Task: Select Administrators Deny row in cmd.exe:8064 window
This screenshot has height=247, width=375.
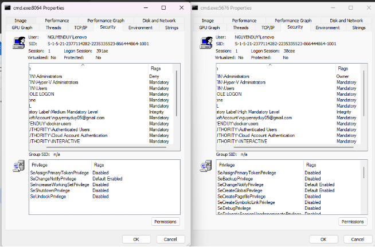Action: point(101,77)
